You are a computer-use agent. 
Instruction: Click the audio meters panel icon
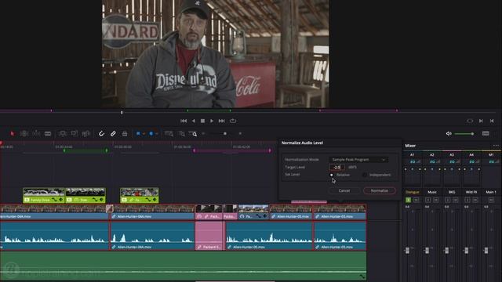[x=486, y=134]
